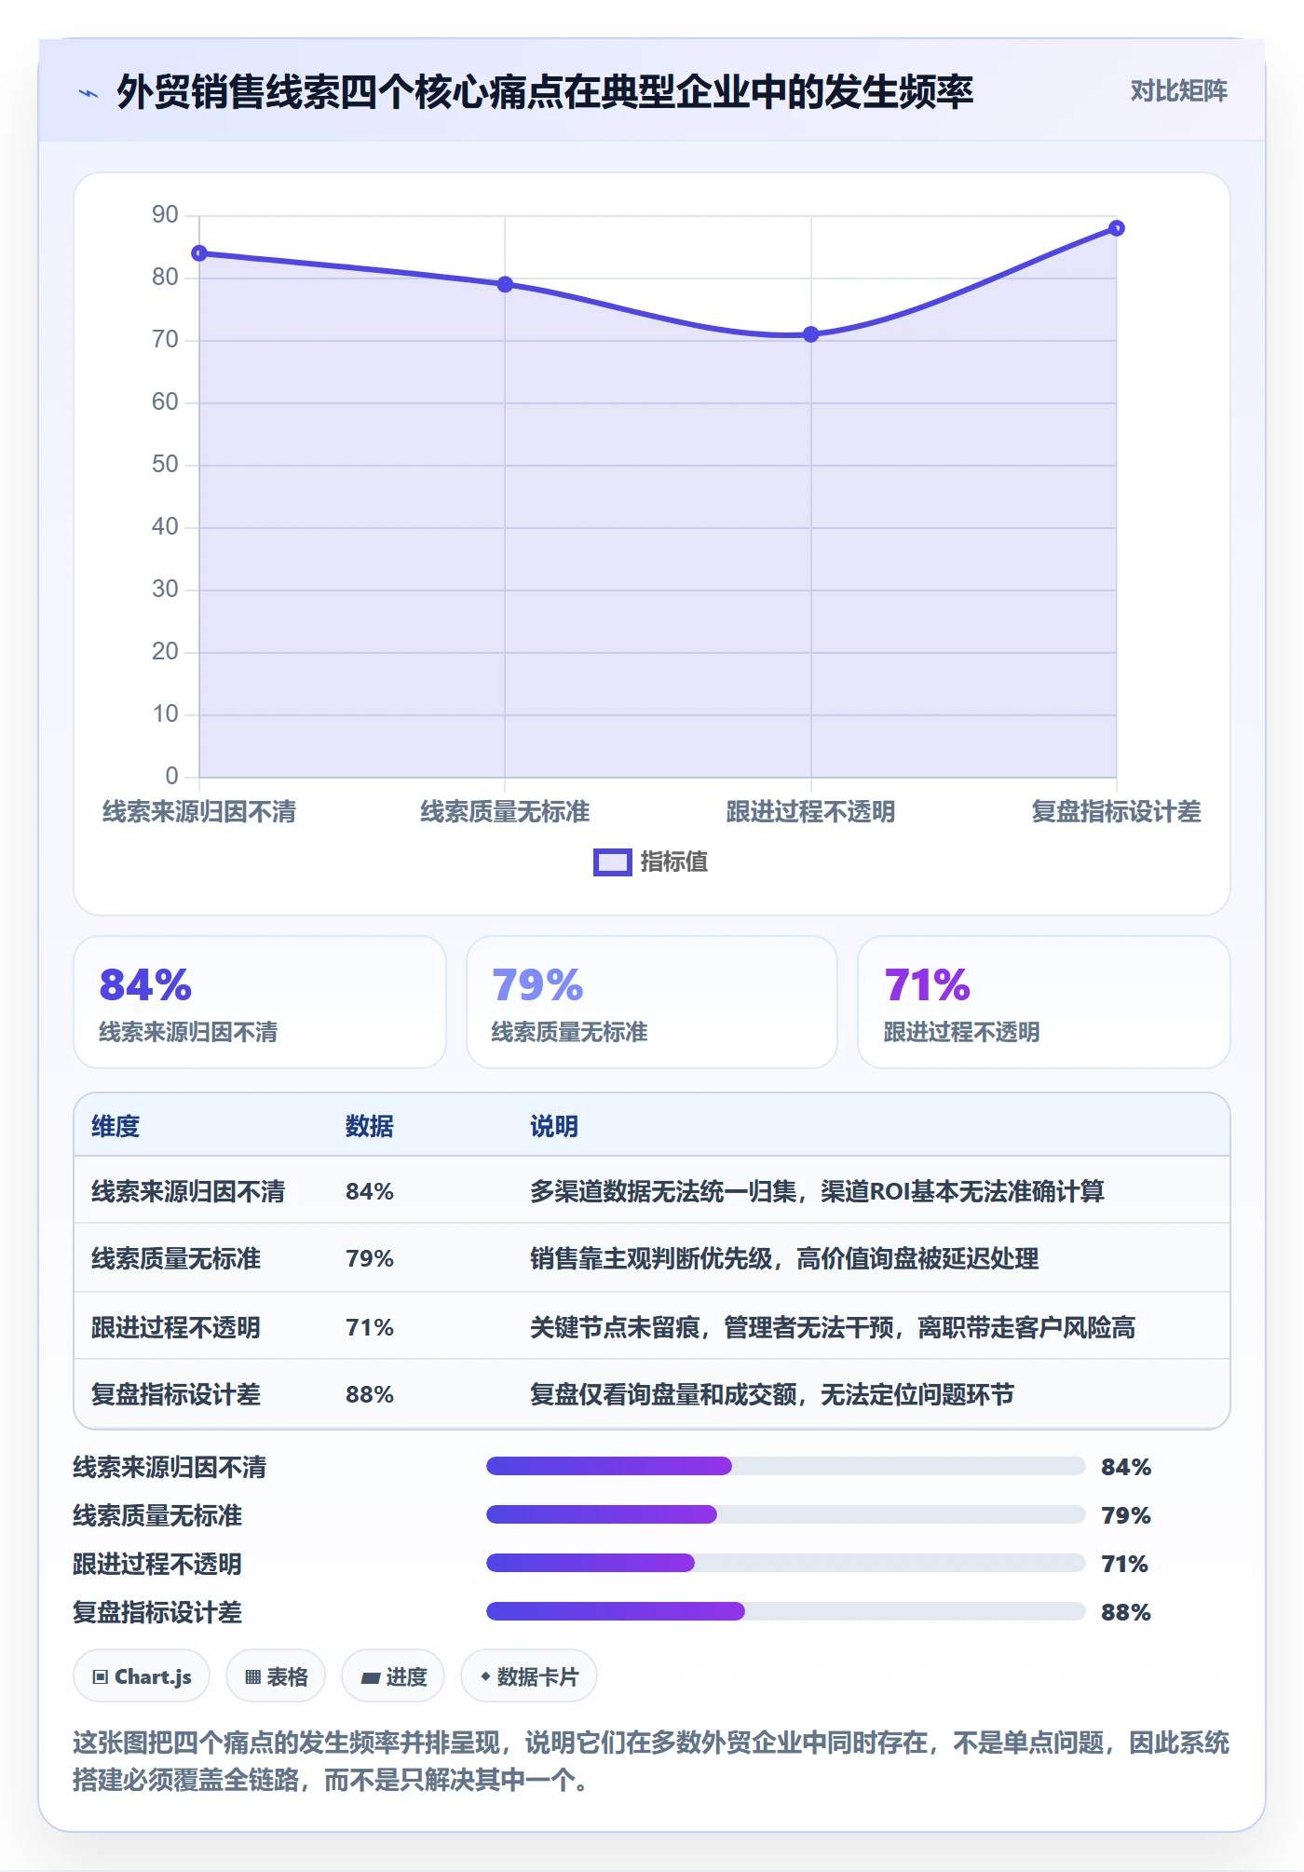Click the x-axis label 跟进过程不透明

[810, 812]
